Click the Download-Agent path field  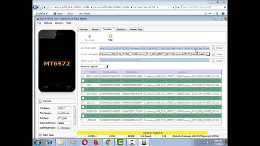coord(154,48)
